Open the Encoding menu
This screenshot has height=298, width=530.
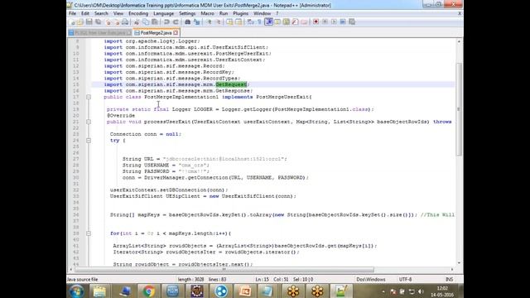coord(138,13)
